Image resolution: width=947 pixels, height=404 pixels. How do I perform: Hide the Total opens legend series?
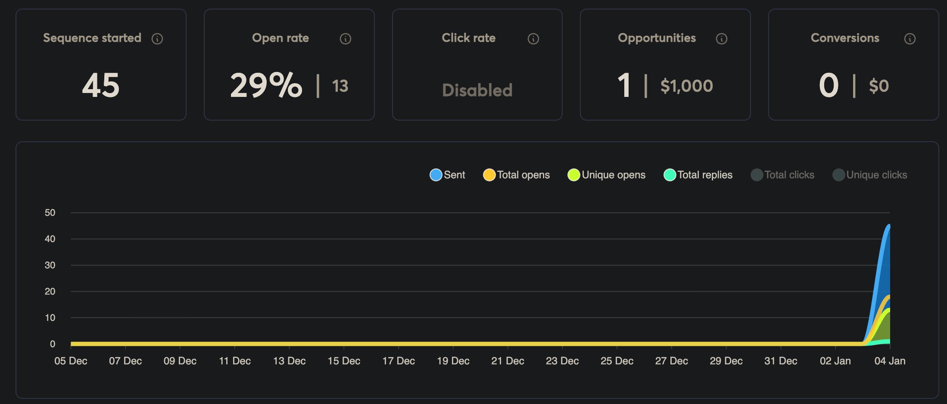(x=517, y=175)
